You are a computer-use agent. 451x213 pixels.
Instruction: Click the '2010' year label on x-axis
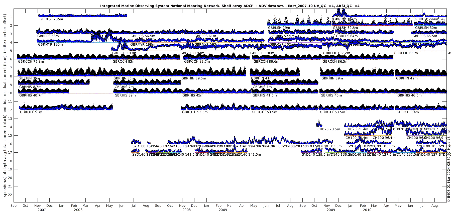pos(367,210)
